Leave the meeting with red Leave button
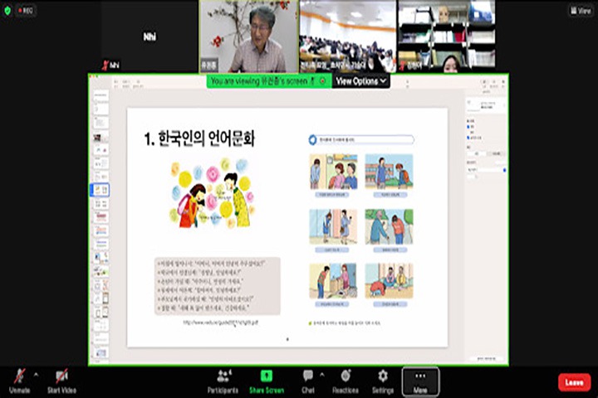 coord(574,381)
